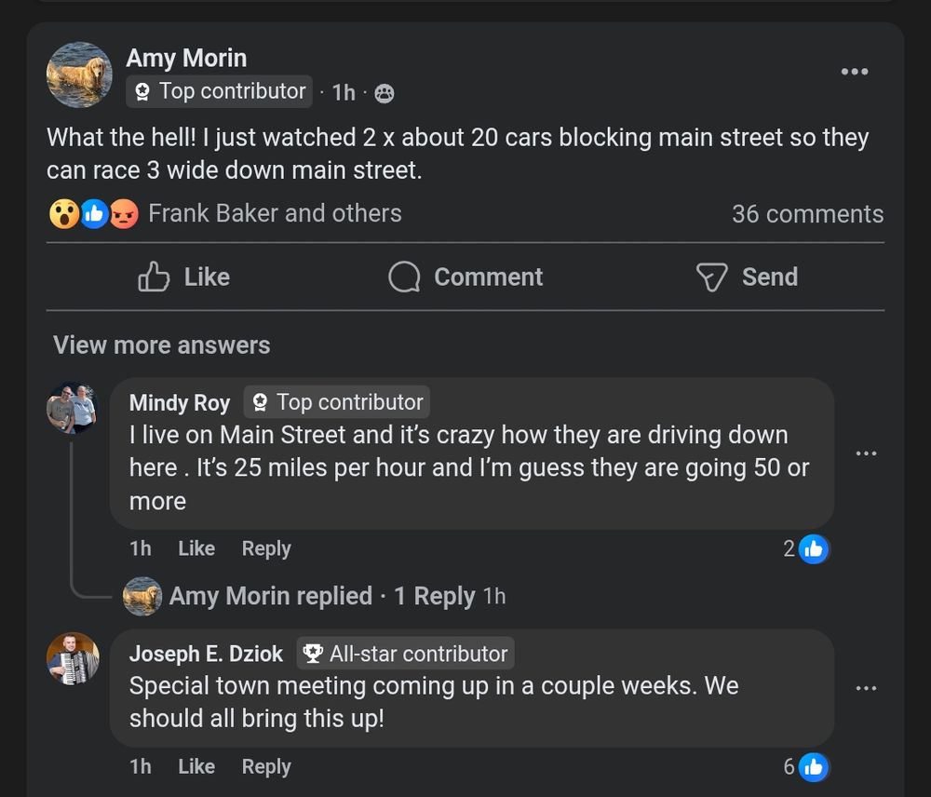Open the post by clicking 36 comments
The width and height of the screenshot is (931, 797).
(806, 213)
